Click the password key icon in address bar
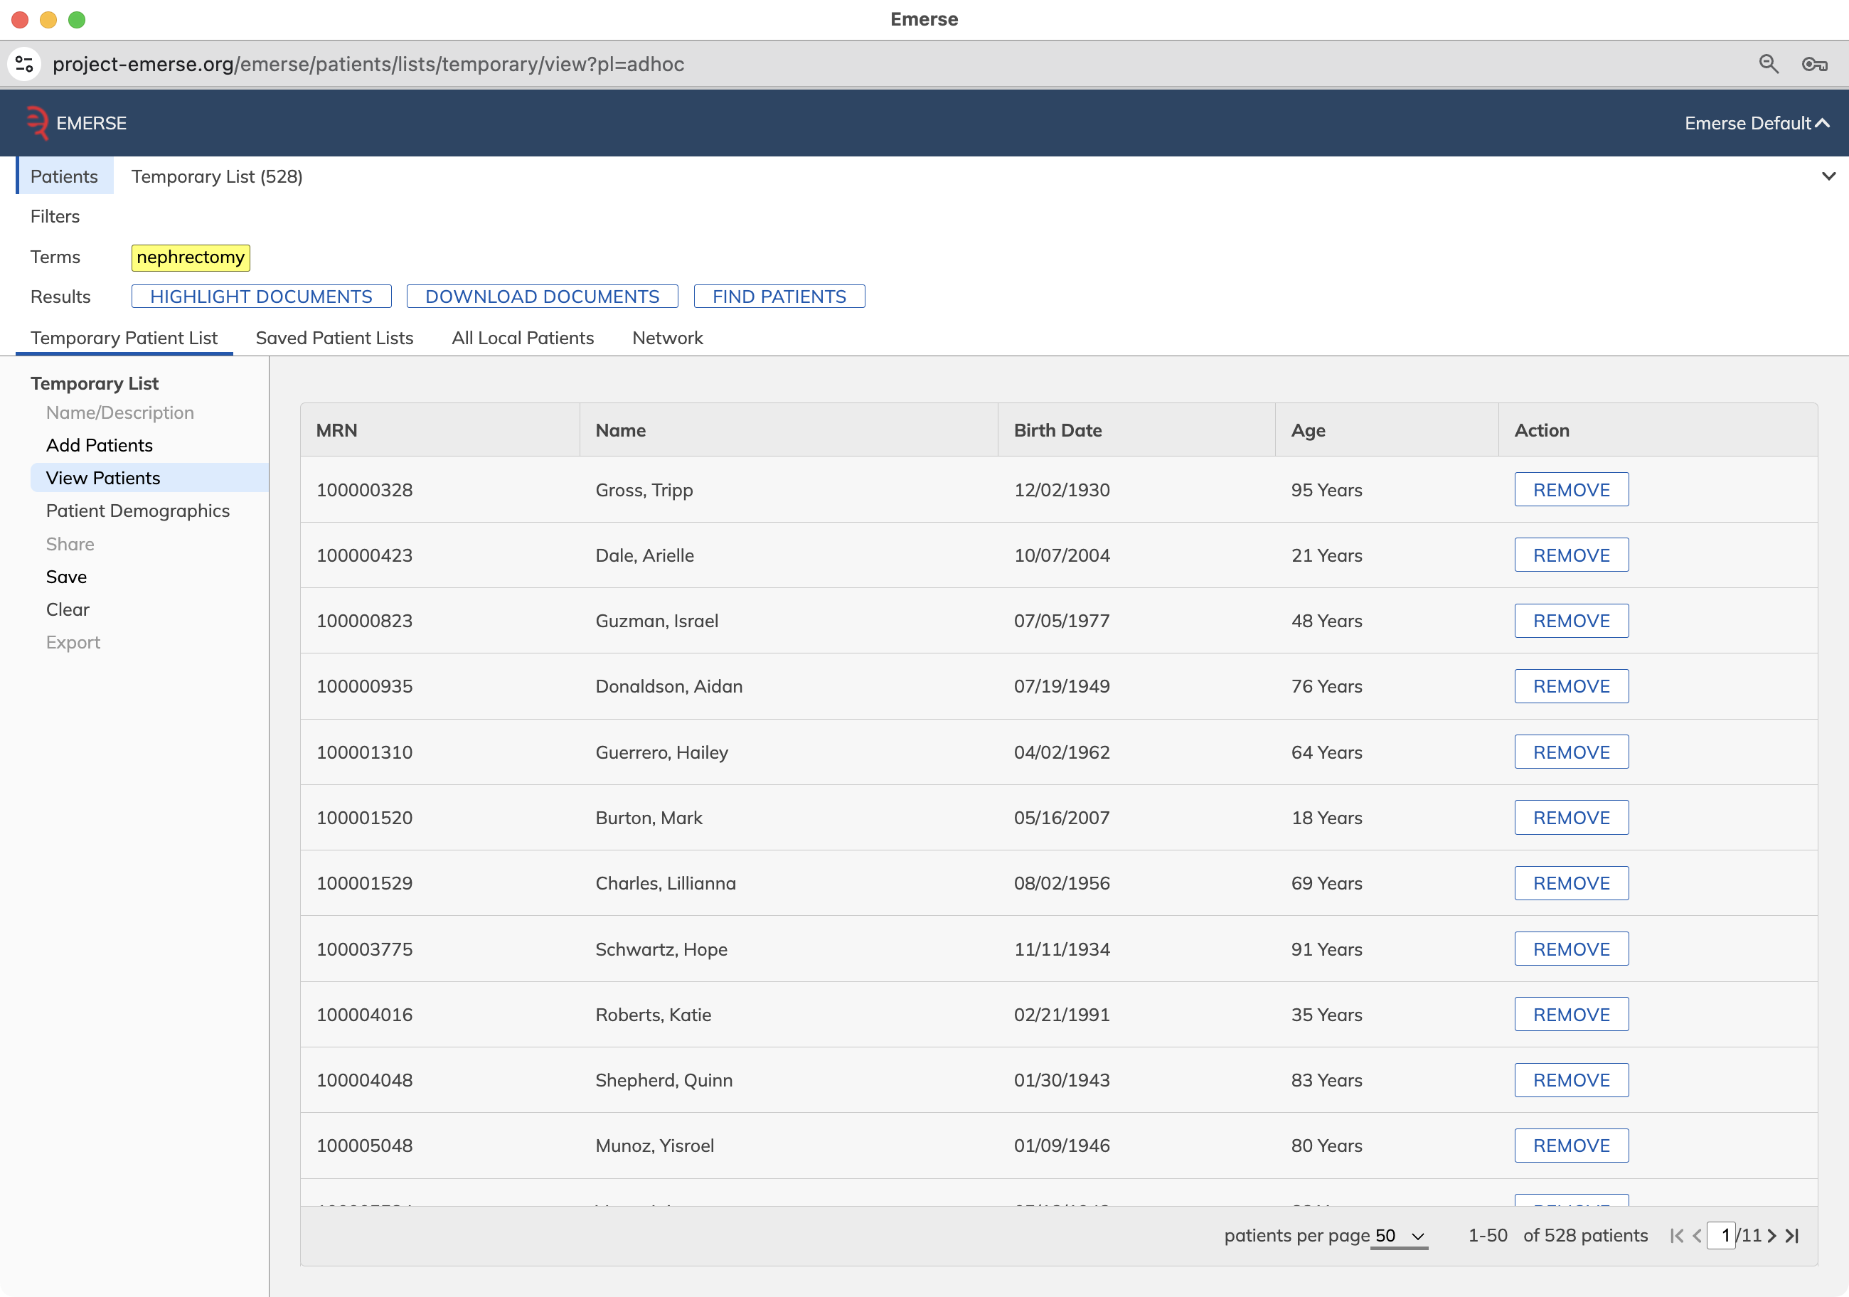The width and height of the screenshot is (1849, 1297). click(1814, 65)
